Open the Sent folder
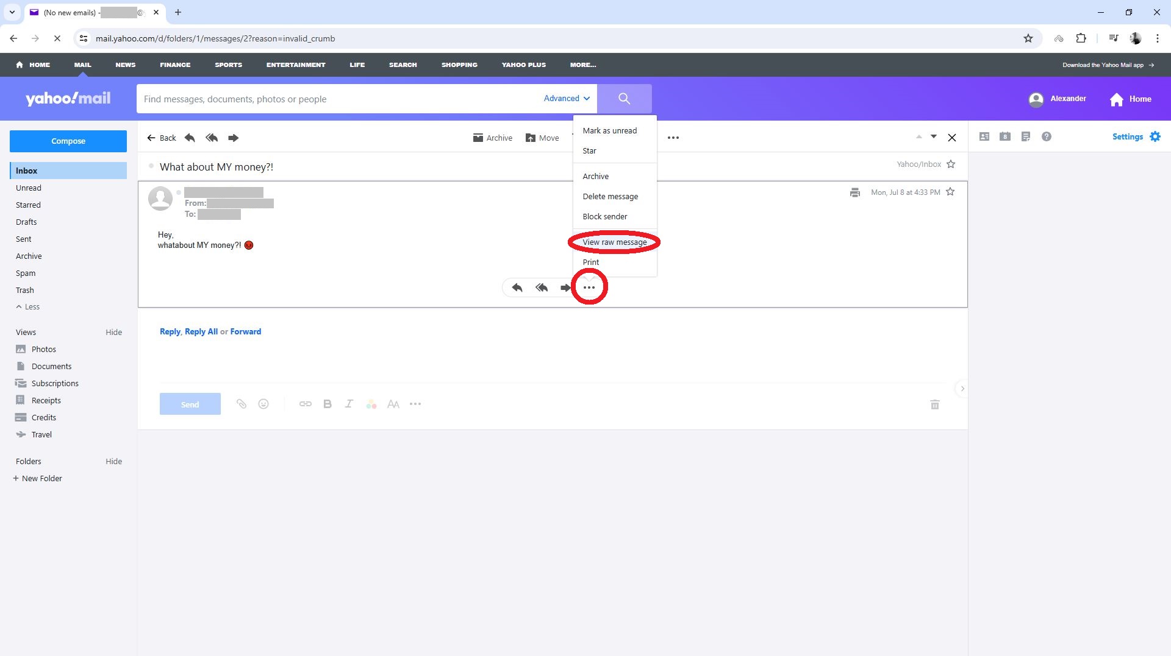The image size is (1171, 656). pyautogui.click(x=23, y=239)
